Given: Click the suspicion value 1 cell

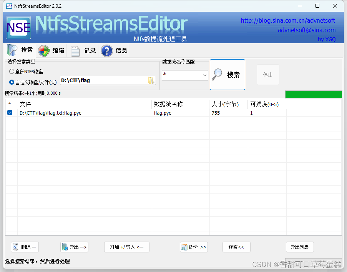Looking at the screenshot, I should point(251,113).
